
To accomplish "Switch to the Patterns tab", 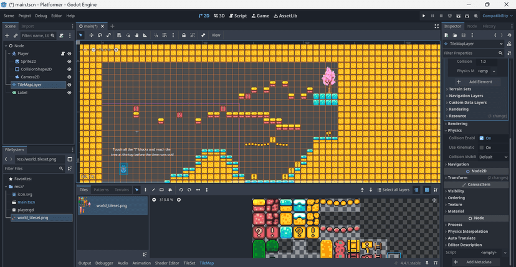I will (101, 190).
